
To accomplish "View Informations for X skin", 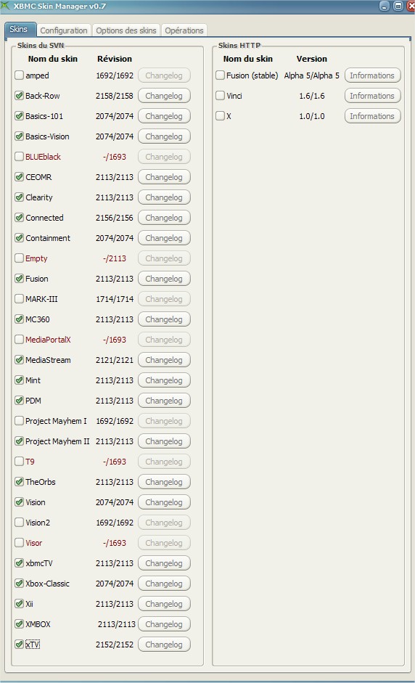I will pos(372,116).
